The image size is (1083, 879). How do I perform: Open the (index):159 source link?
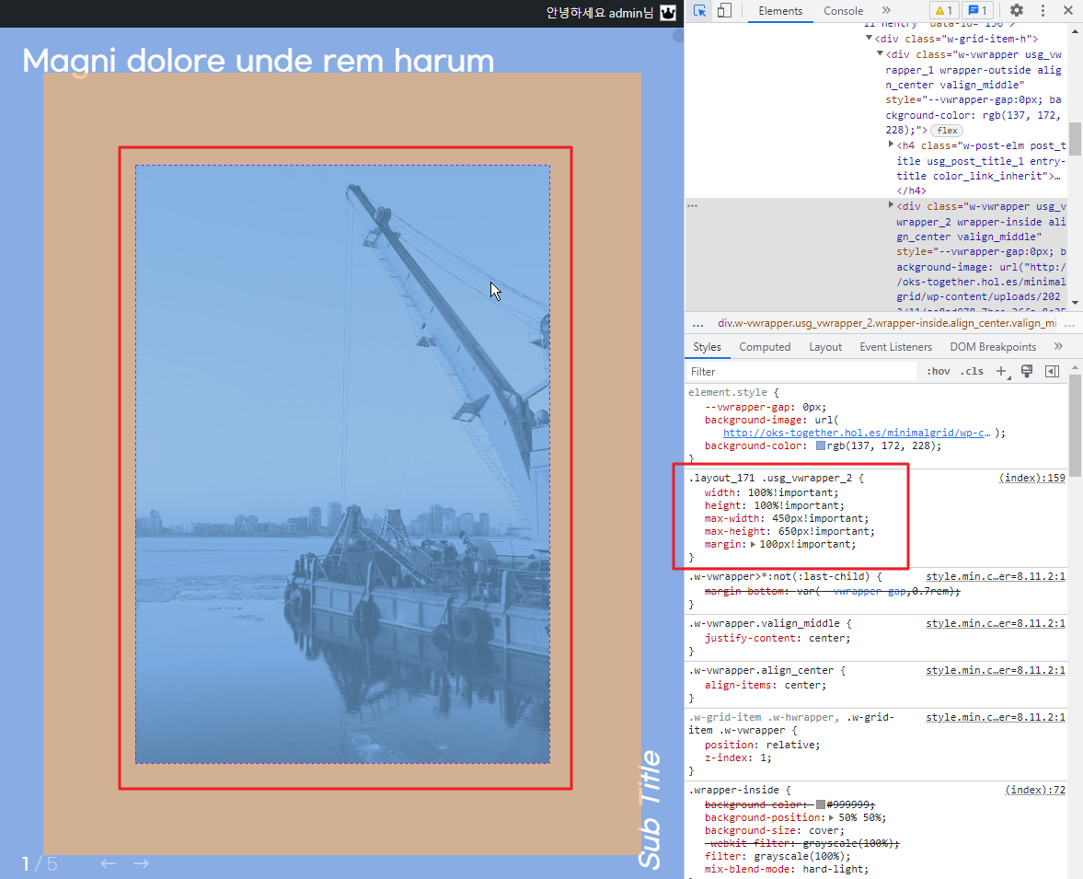point(1031,479)
